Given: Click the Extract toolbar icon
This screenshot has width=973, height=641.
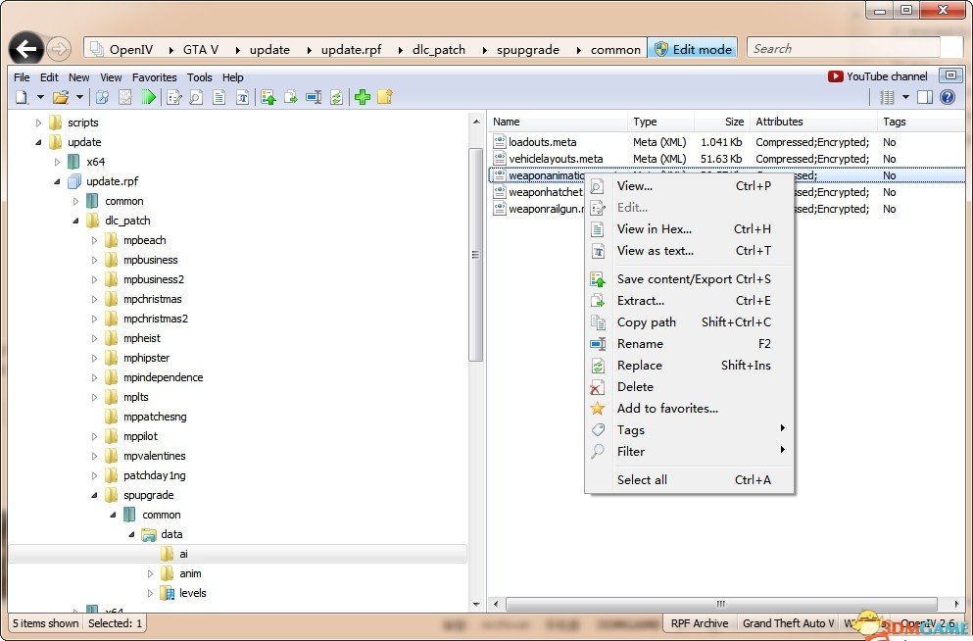Looking at the screenshot, I should (290, 97).
